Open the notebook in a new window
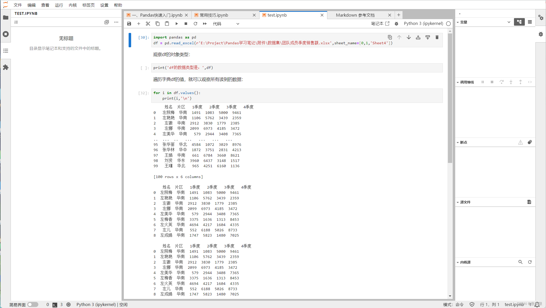546x308 pixels. click(x=380, y=23)
